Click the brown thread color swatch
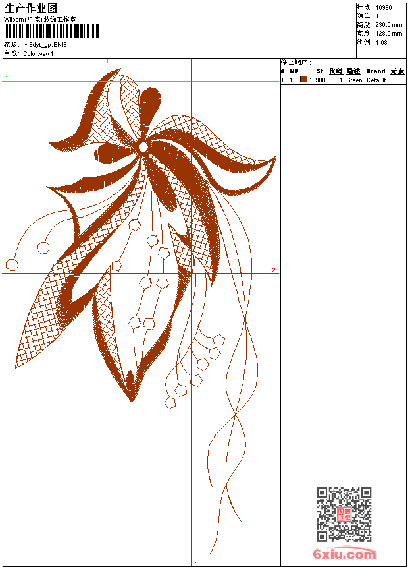The image size is (408, 567). pos(303,80)
